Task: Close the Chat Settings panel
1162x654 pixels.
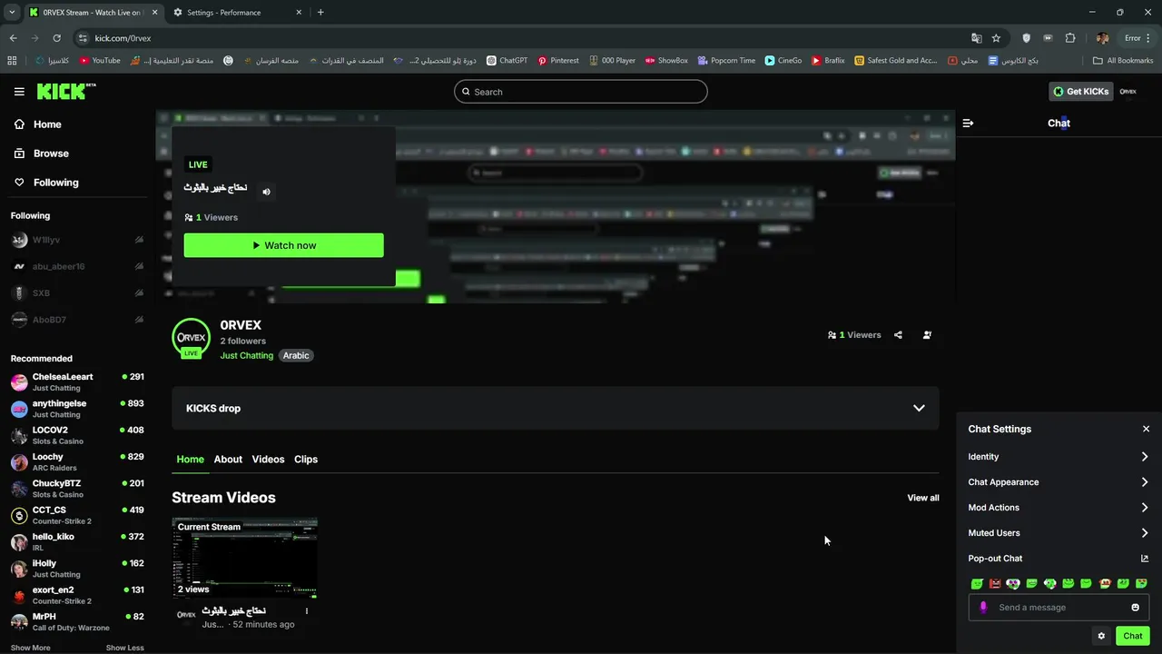Action: 1146,429
